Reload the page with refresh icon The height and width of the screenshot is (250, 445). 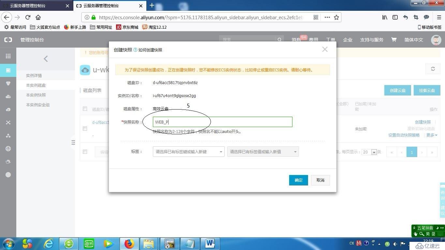click(28, 17)
